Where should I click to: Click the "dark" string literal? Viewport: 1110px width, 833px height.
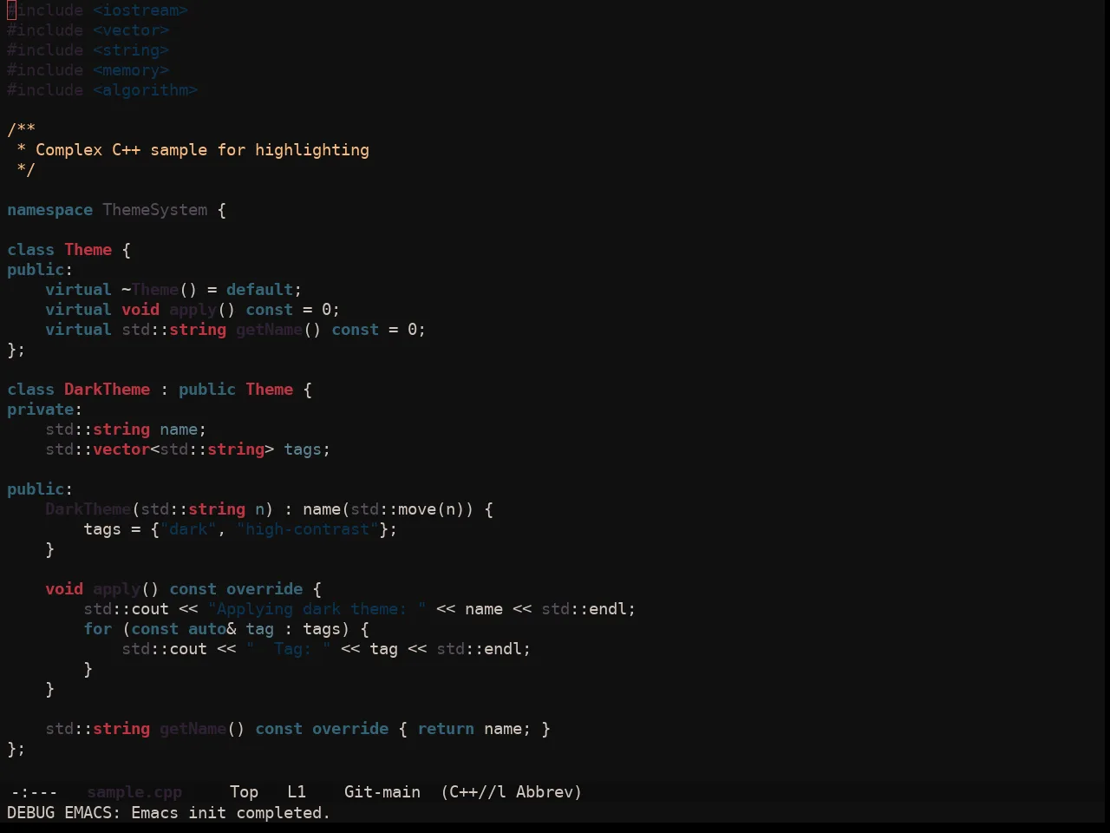tap(188, 529)
